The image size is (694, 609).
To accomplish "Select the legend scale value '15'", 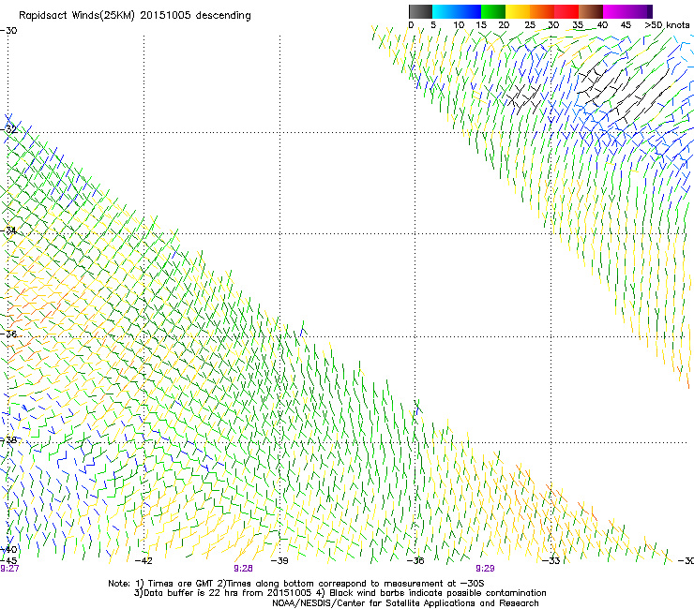I will [481, 24].
